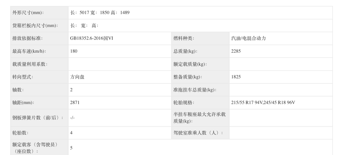Click the 准拖挂车总质量(kg) label
The width and height of the screenshot is (344, 155).
tap(195, 90)
